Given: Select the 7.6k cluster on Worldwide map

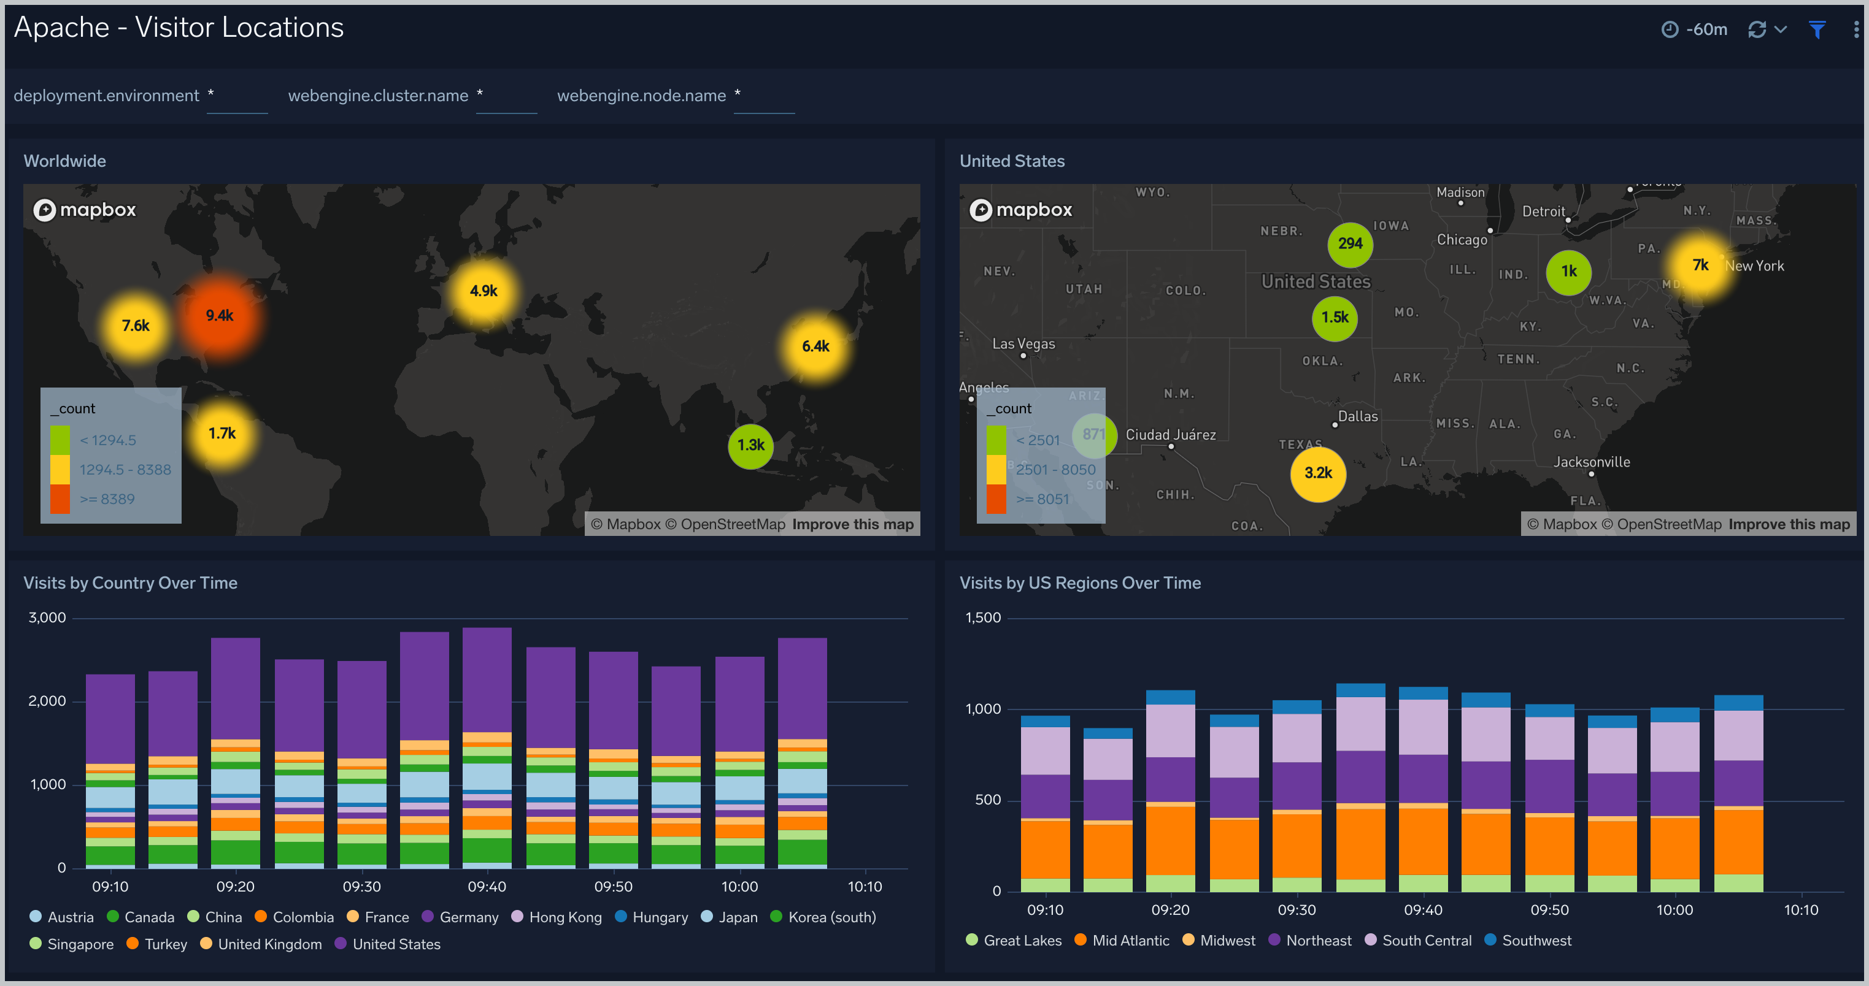Looking at the screenshot, I should pos(136,326).
